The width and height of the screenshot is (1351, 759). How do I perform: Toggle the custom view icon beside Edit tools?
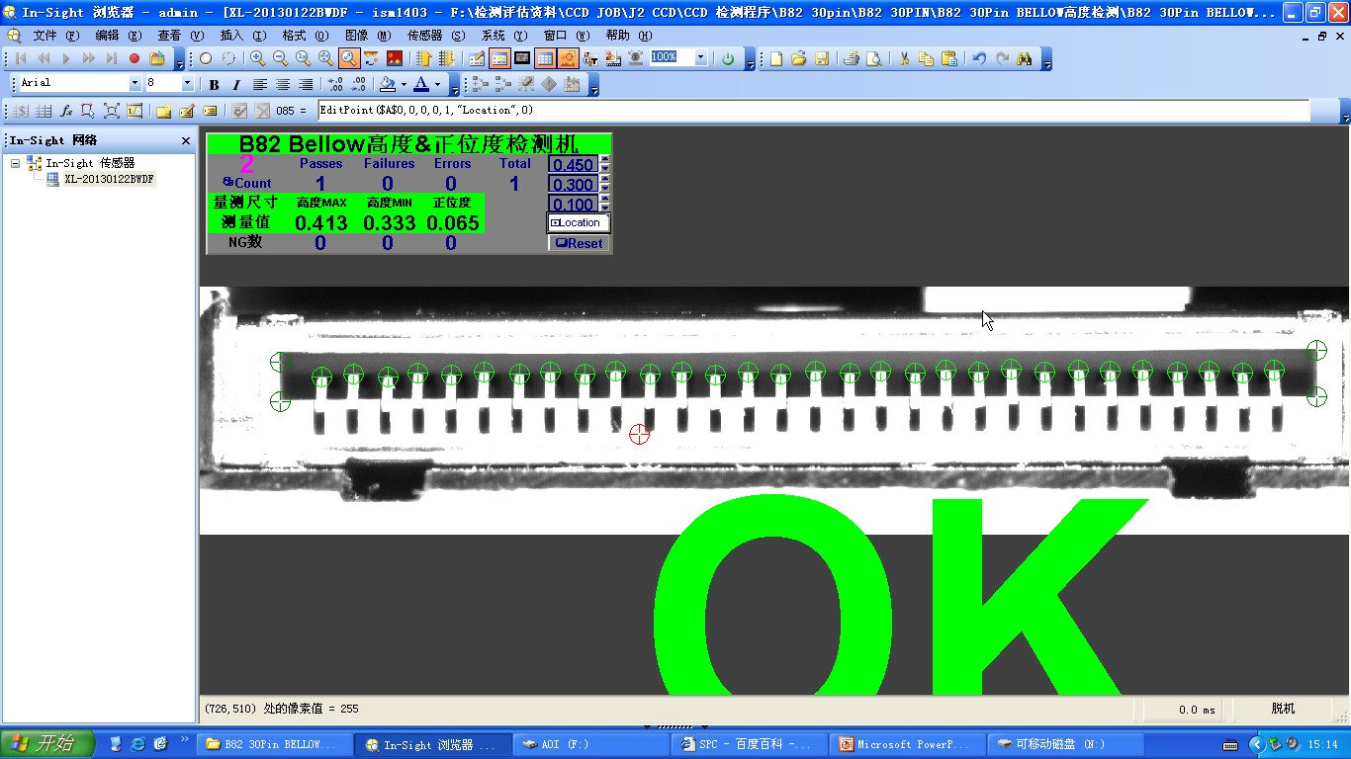[x=499, y=58]
